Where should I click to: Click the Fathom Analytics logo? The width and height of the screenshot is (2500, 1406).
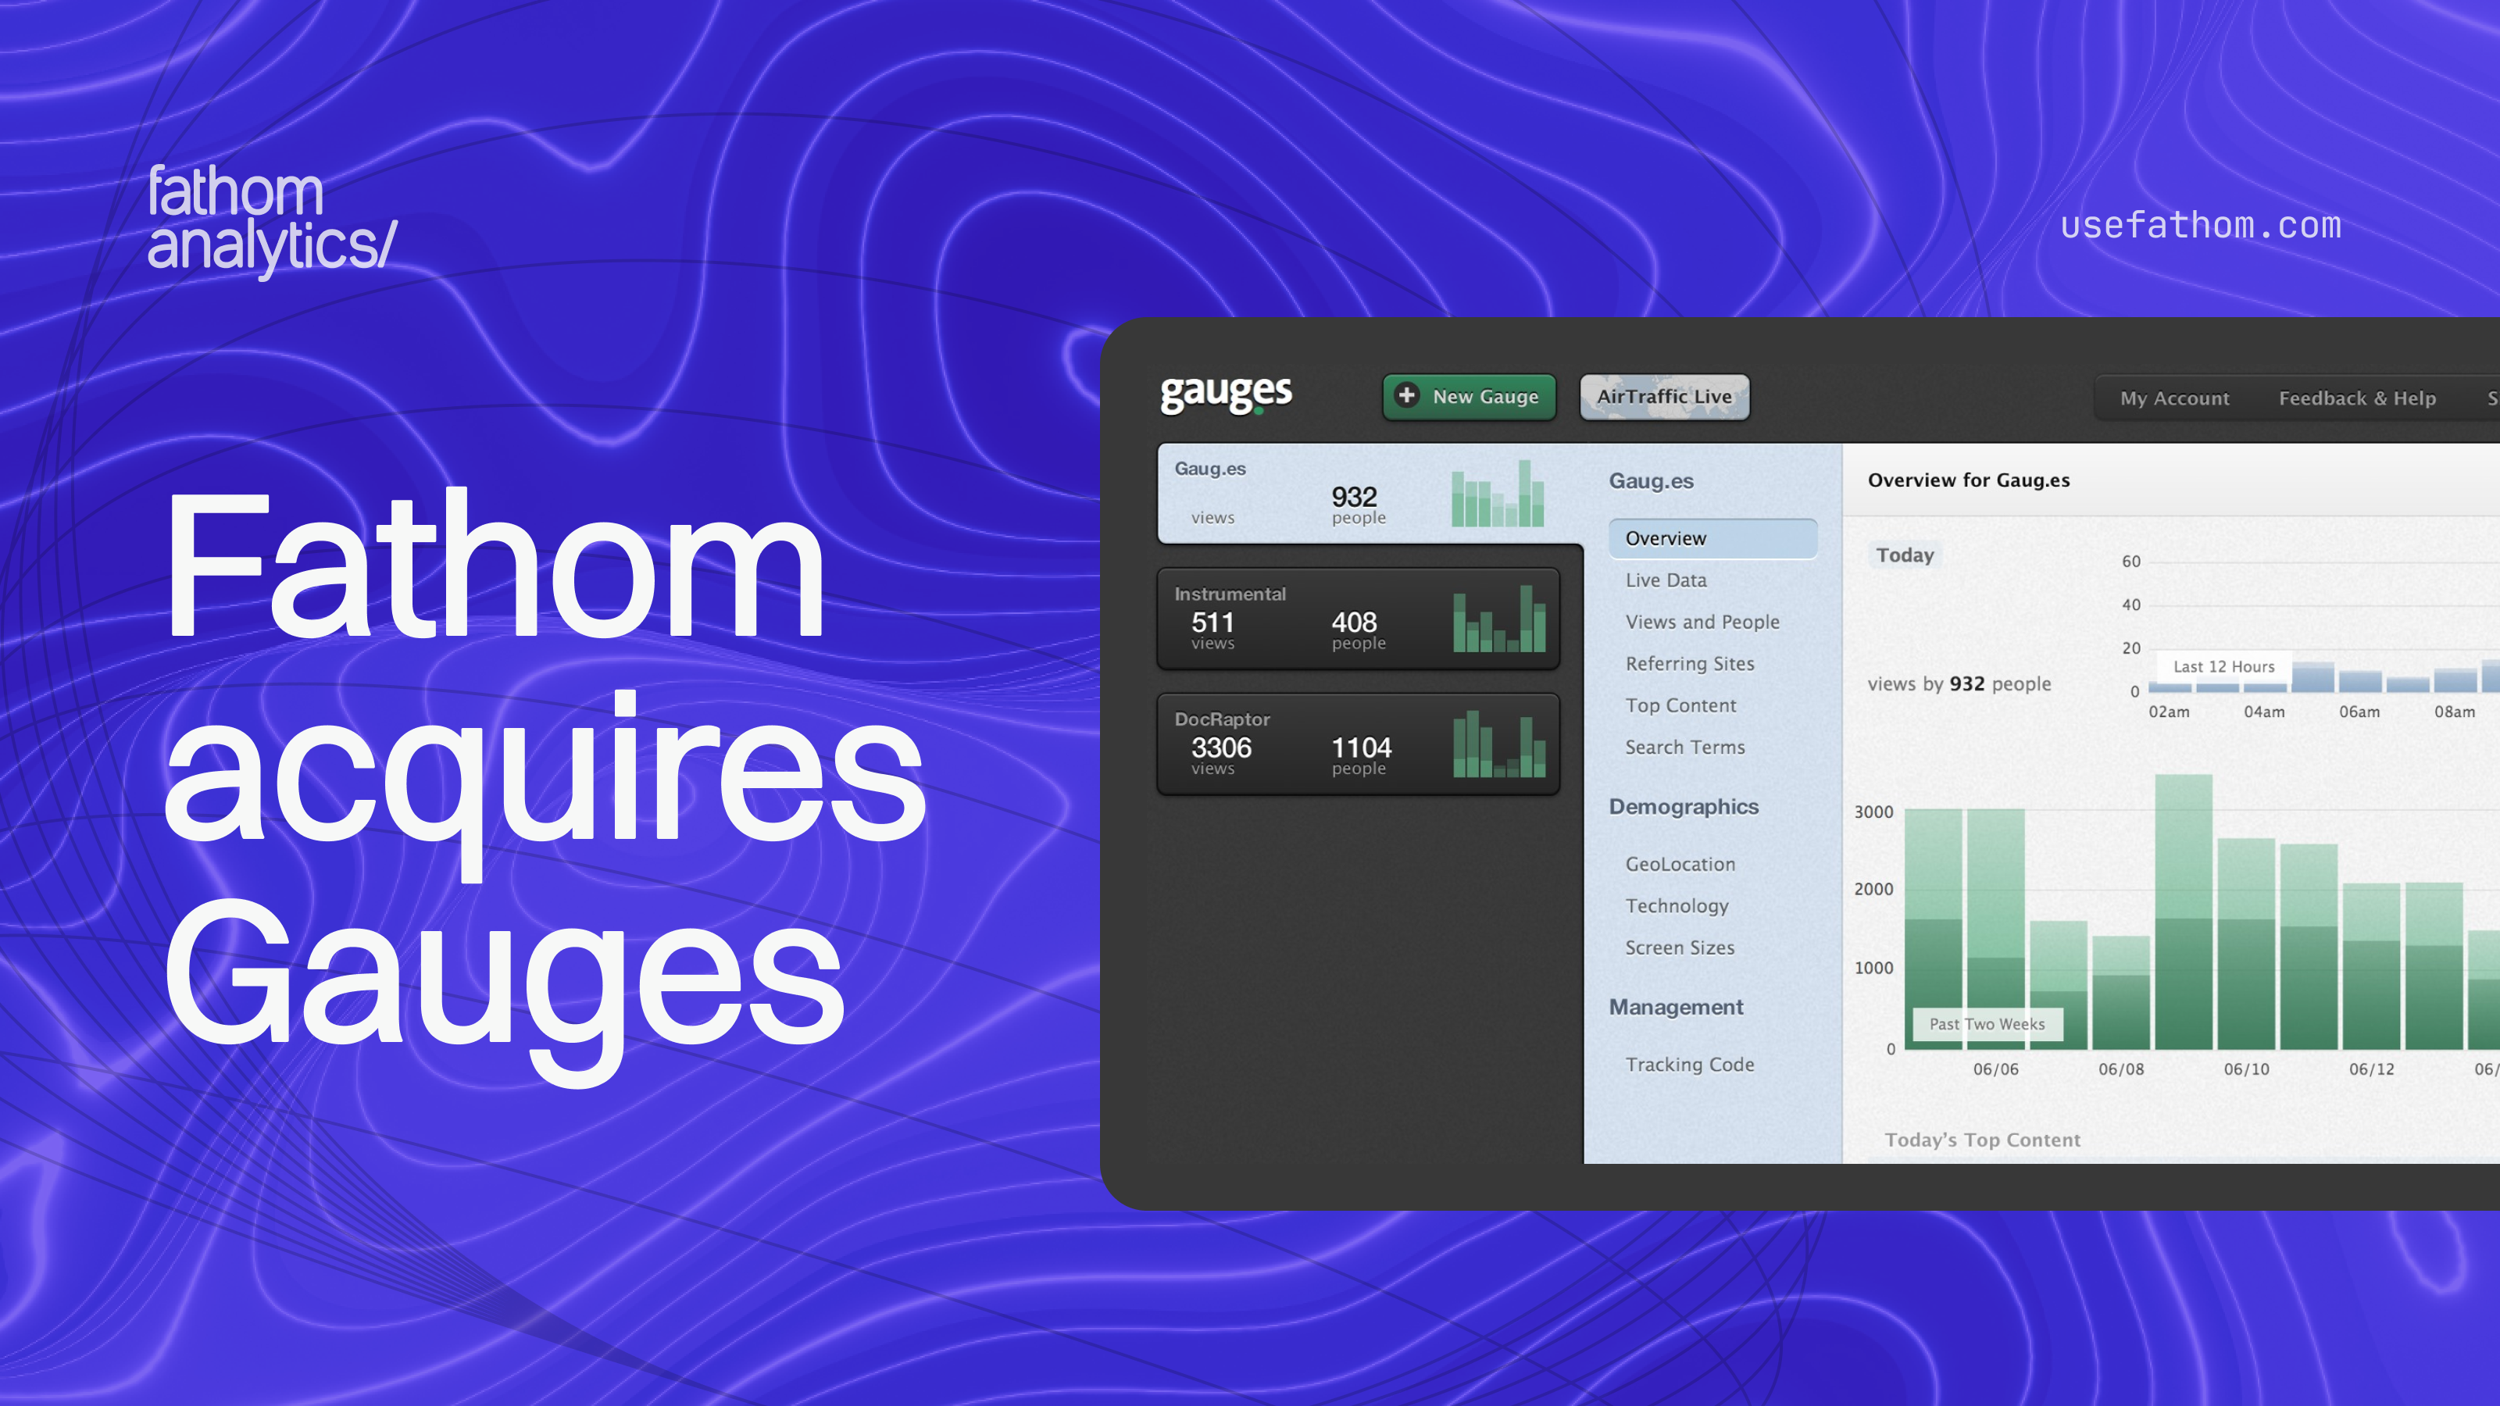pos(272,223)
